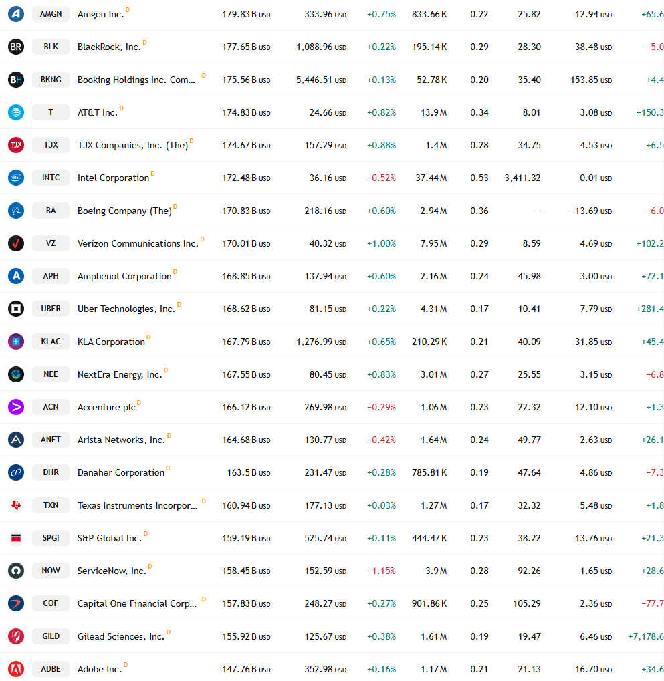Select the NEE ticker badge
Screen dimensions: 664x681
pyautogui.click(x=51, y=374)
